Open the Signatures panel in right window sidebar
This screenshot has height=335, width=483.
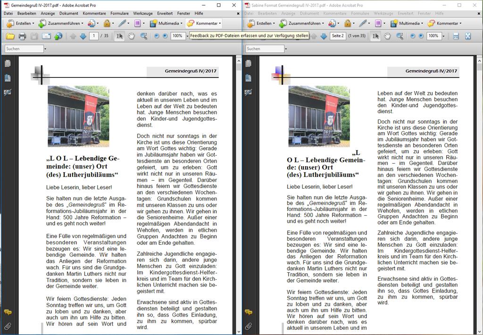click(x=248, y=92)
